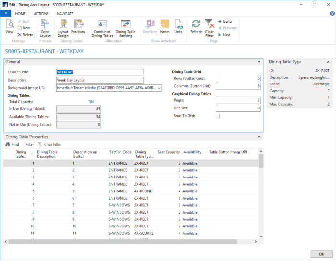
Task: Expand Background Image URI dropdown
Action: (160, 88)
